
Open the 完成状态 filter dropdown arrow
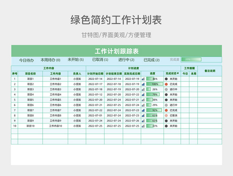[x=178, y=73]
